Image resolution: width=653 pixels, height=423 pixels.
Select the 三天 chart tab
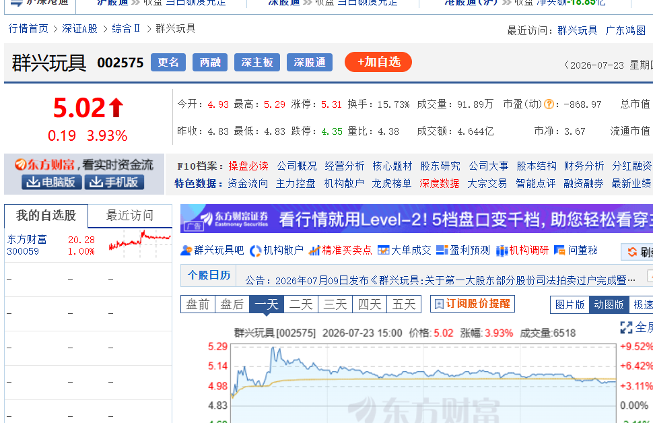tap(335, 304)
